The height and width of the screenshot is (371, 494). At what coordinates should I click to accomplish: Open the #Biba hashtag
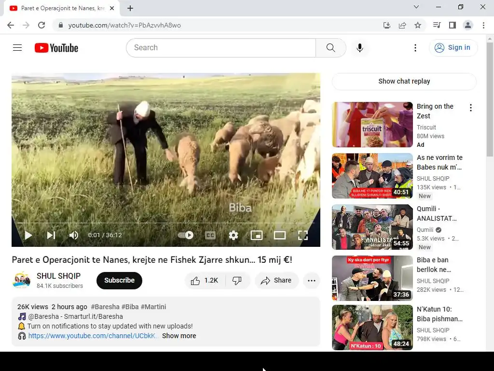pos(130,307)
